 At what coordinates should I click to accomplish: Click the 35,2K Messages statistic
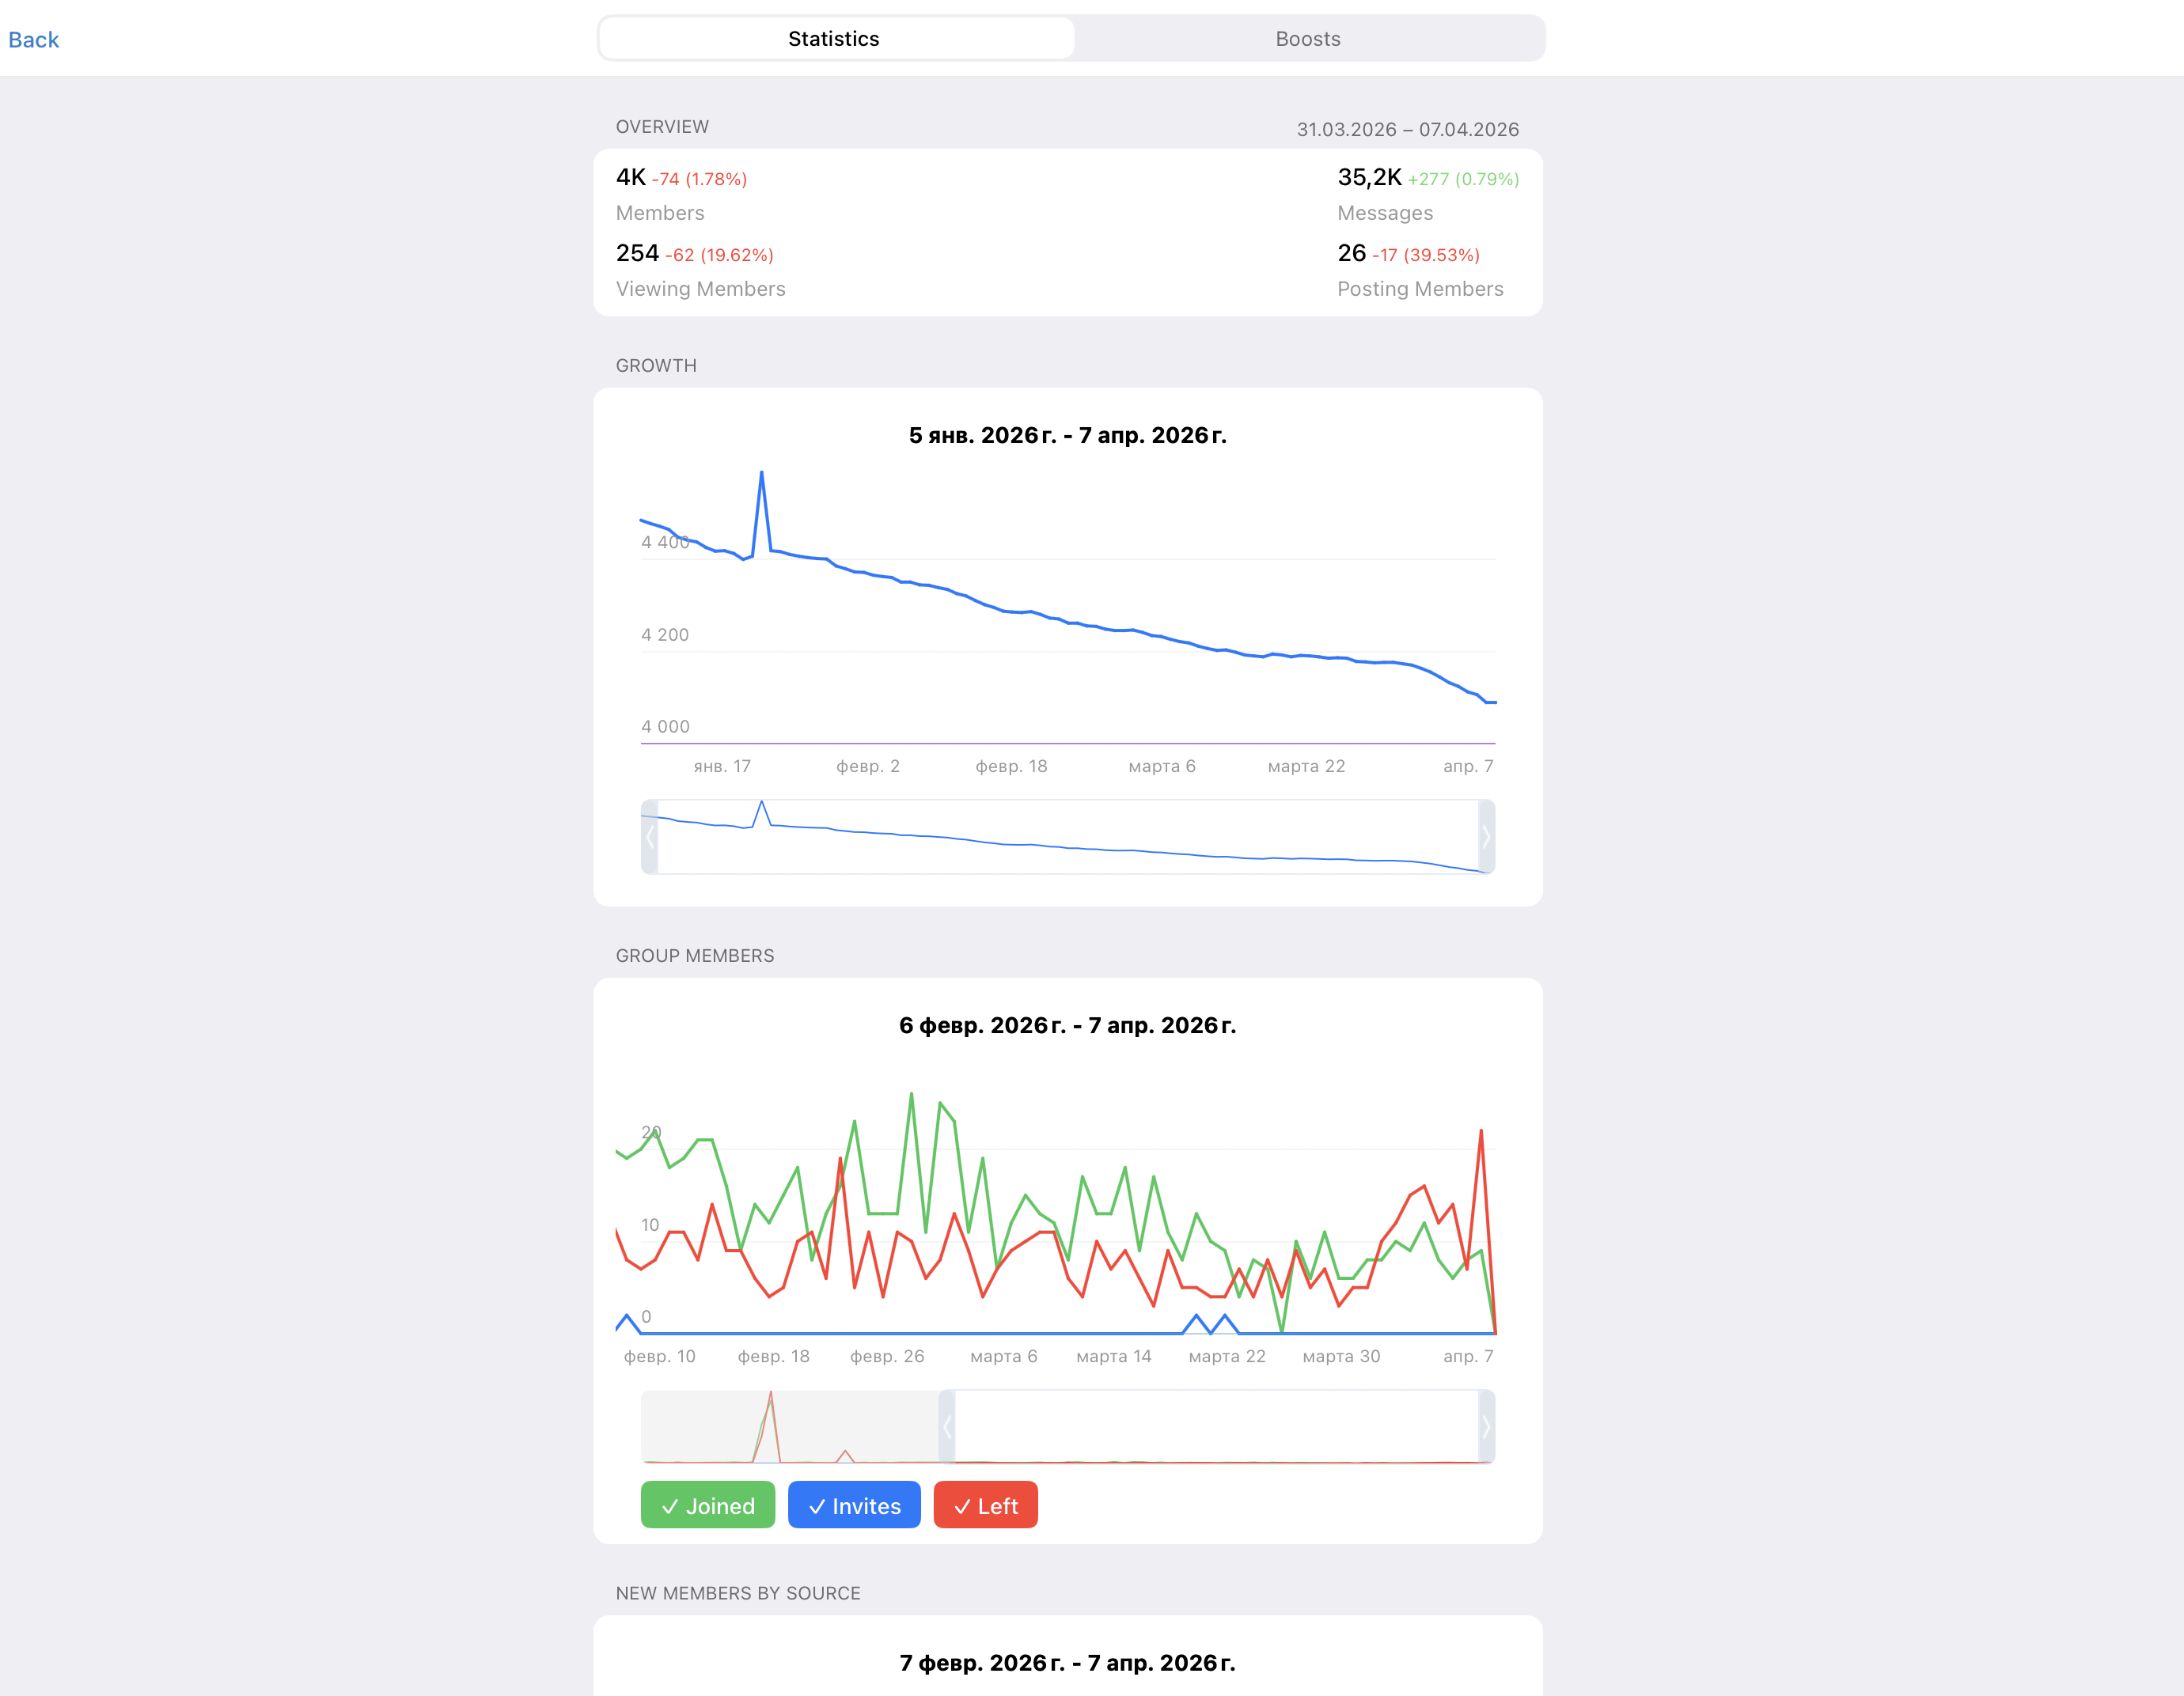pos(1369,178)
